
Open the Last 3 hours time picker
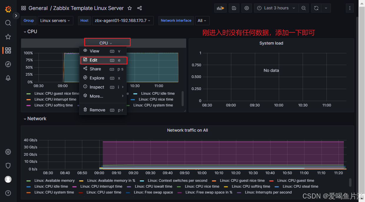click(x=276, y=8)
